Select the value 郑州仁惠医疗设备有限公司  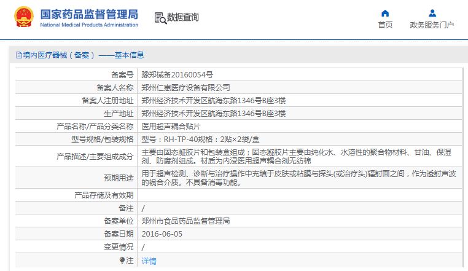click(x=185, y=87)
